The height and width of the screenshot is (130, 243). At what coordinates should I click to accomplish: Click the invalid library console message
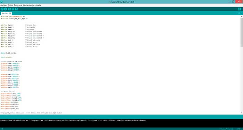(x=73, y=120)
